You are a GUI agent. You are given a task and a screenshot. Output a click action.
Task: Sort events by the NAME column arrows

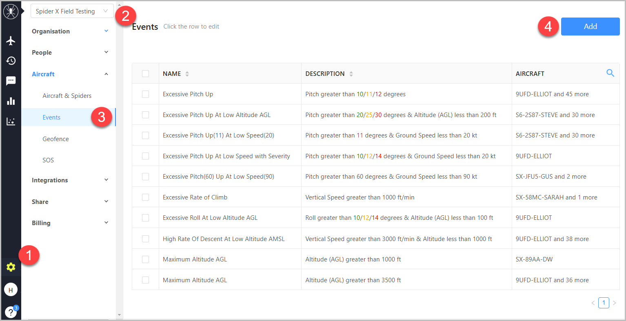[187, 74]
